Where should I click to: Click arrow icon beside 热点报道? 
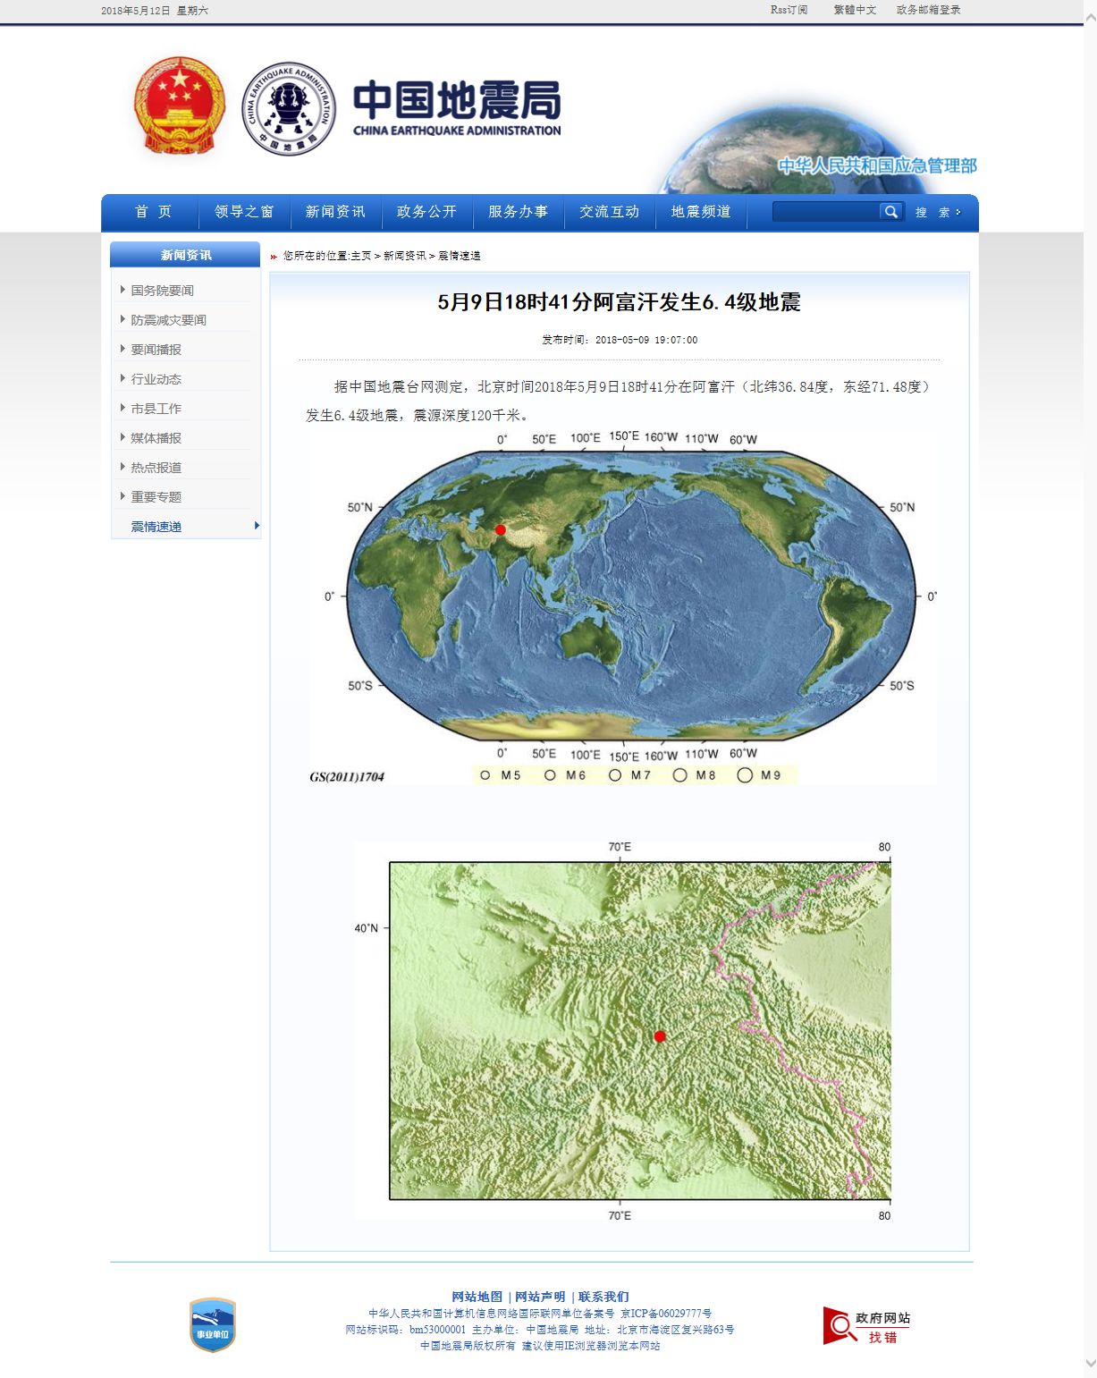pos(122,467)
